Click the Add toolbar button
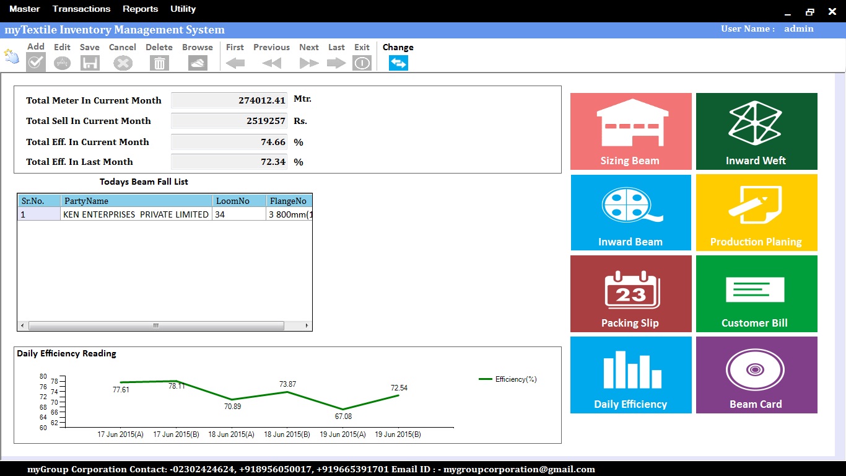This screenshot has height=476, width=846. 36,62
